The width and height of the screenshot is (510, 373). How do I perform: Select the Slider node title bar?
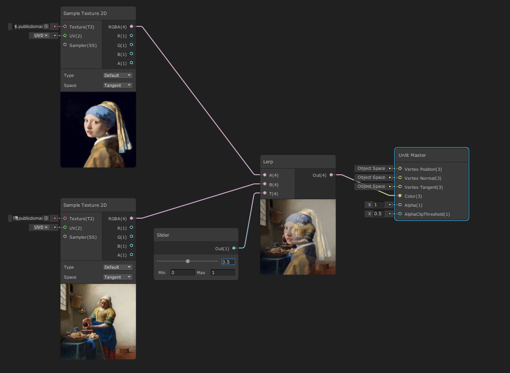[x=196, y=235]
